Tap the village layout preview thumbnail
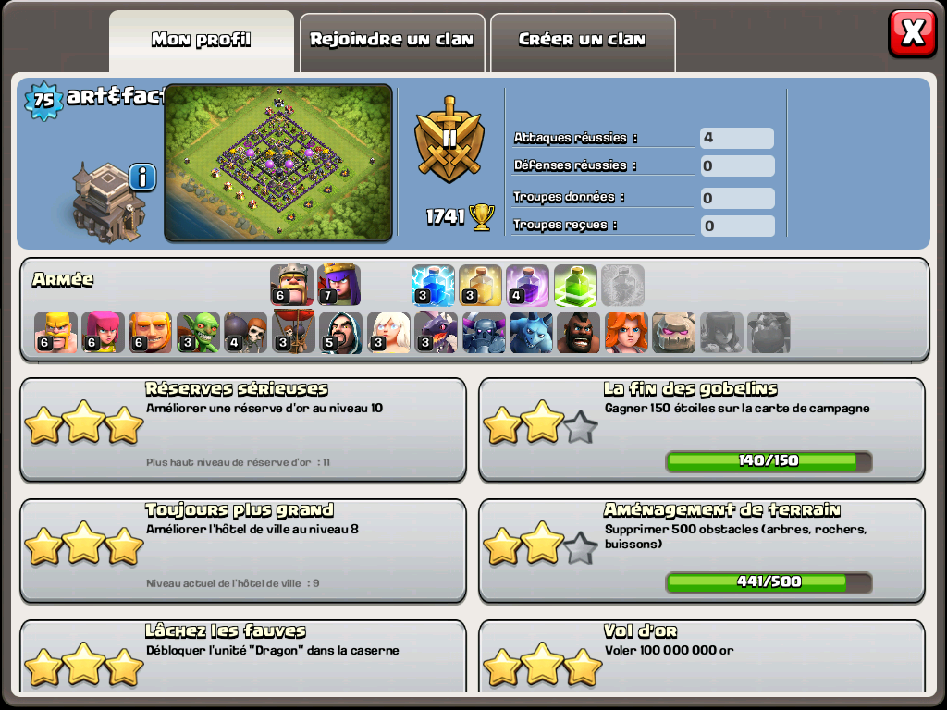 [x=278, y=163]
